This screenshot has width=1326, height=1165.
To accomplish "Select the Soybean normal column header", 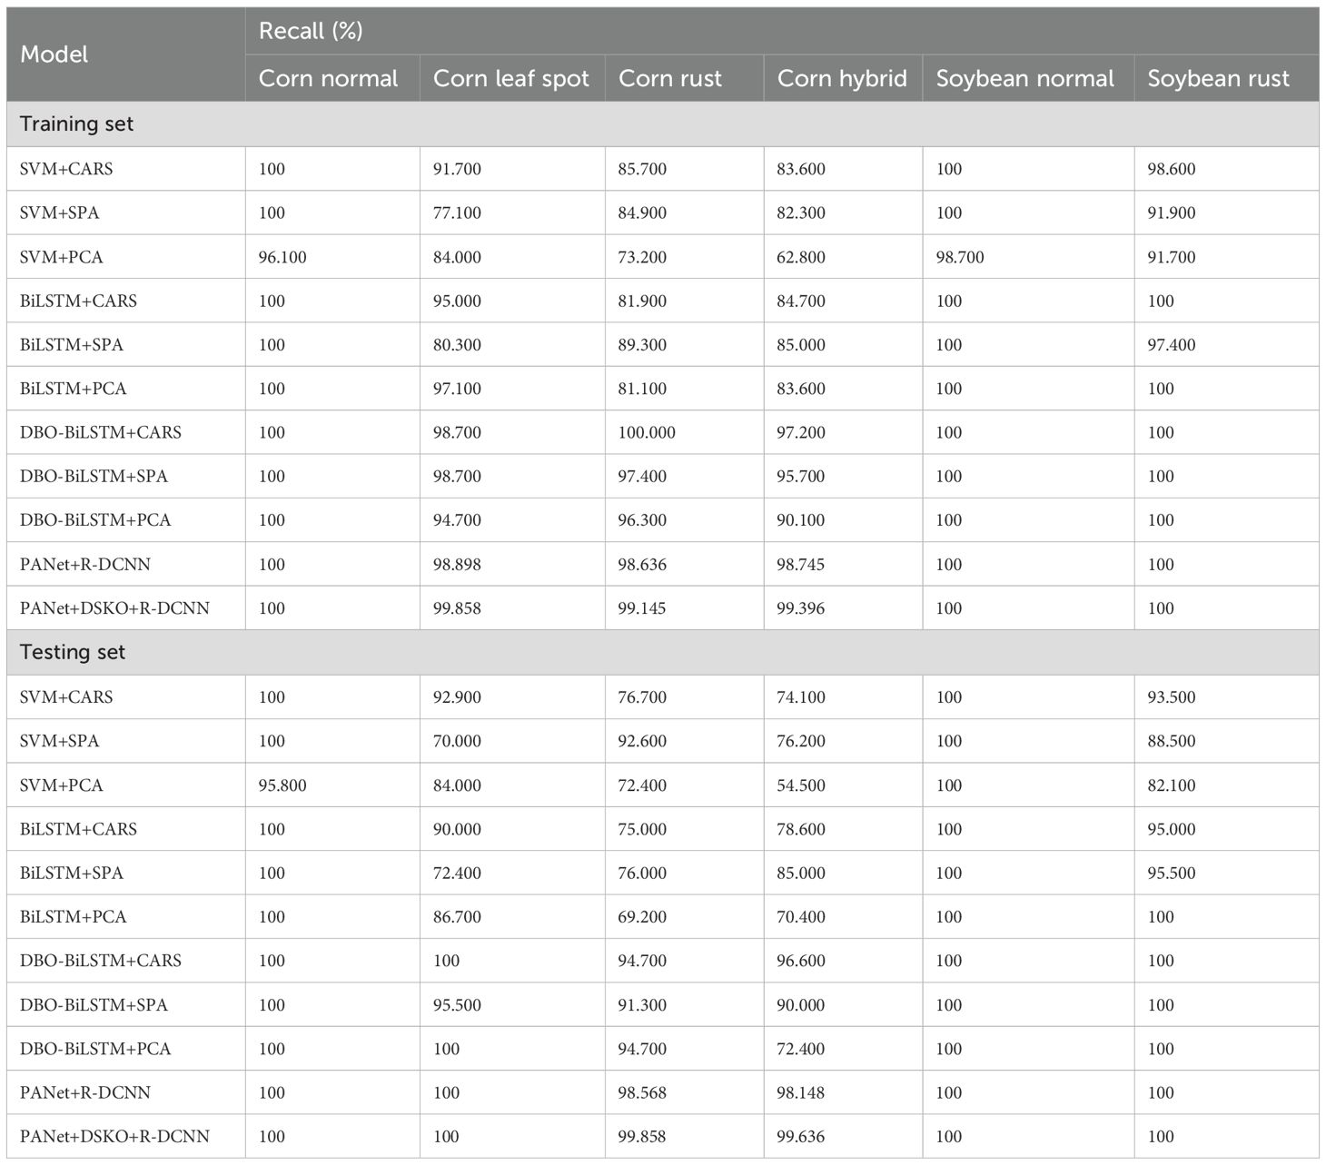I will pos(1024,79).
